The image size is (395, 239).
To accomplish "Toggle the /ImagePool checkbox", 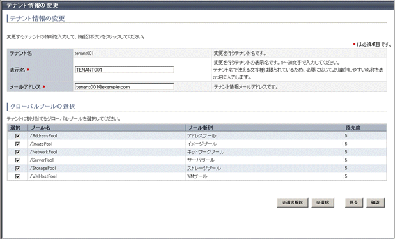I will tap(17, 144).
